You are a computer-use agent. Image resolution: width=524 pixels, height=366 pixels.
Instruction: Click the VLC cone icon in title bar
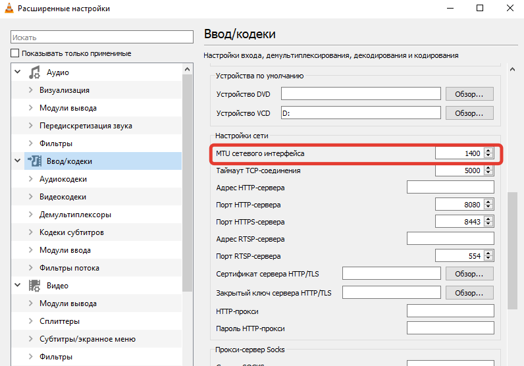coord(9,9)
